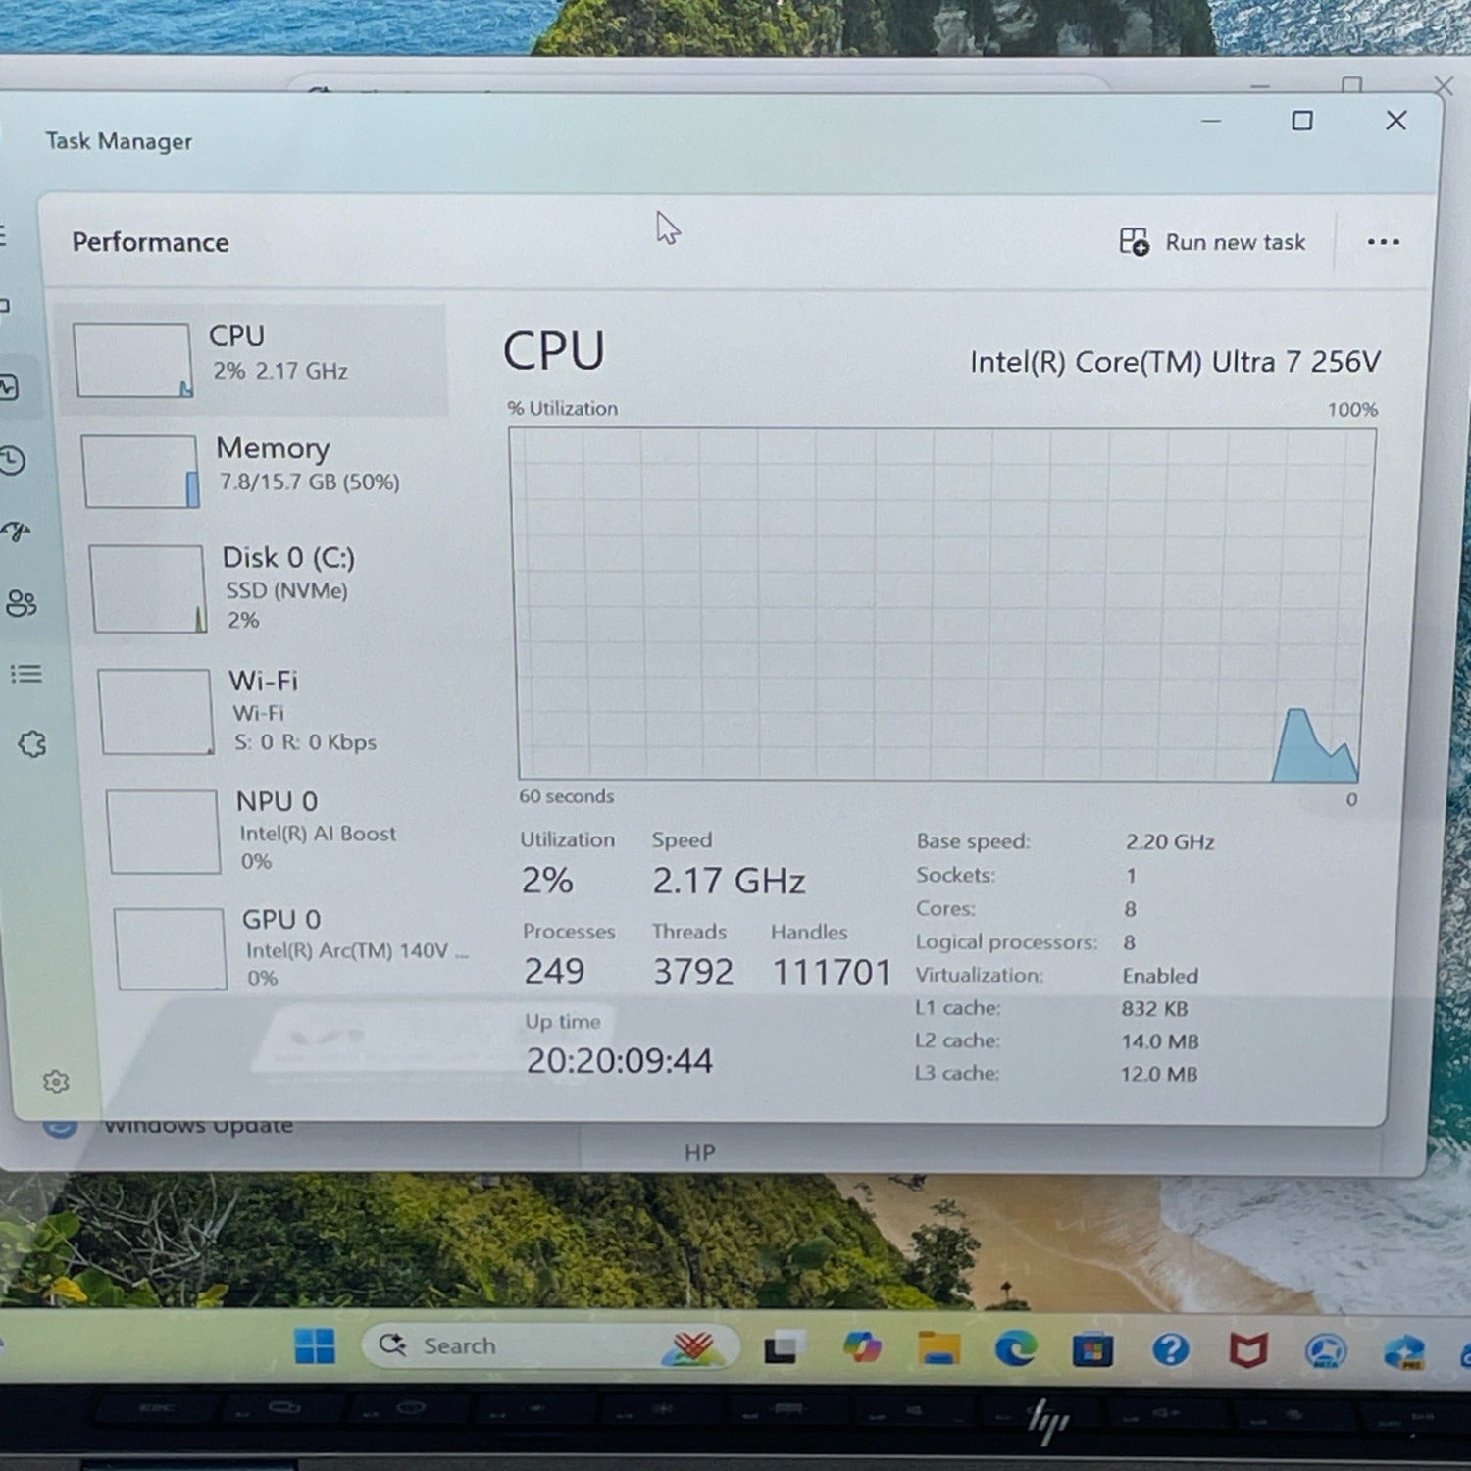Open the Details list icon in sidebar

[26, 674]
